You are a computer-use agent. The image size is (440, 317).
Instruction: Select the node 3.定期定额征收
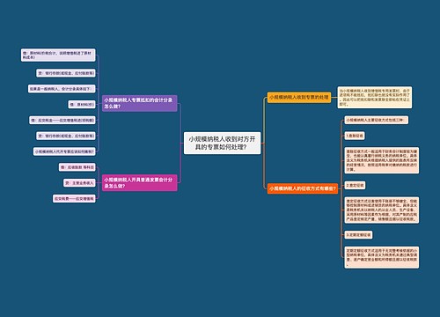(x=358, y=235)
